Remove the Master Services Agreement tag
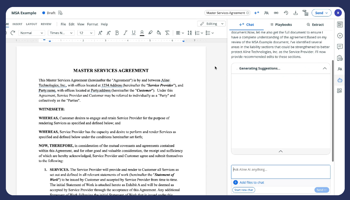Screen dimensions: 350x200 (x=247, y=13)
